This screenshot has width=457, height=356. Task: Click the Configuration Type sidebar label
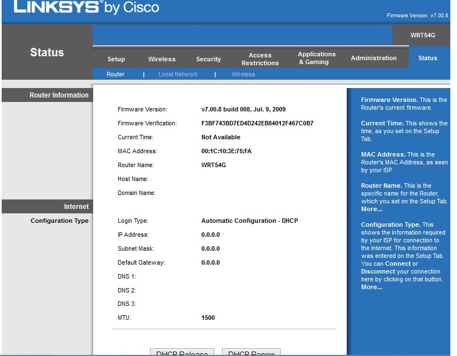[60, 221]
